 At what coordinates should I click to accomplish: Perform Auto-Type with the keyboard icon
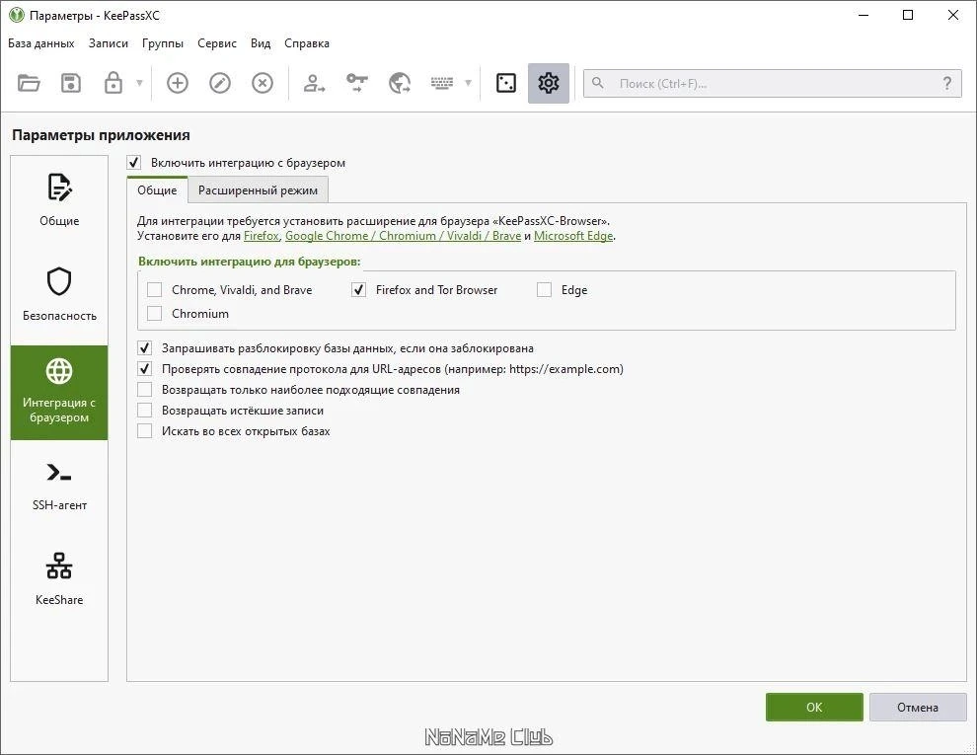click(442, 83)
